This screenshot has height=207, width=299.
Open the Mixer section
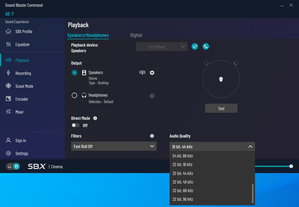19,112
